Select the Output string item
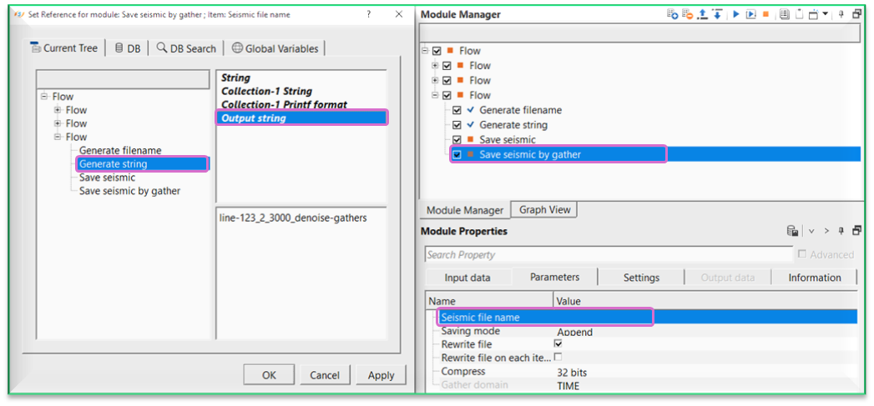The height and width of the screenshot is (406, 874). click(x=301, y=118)
